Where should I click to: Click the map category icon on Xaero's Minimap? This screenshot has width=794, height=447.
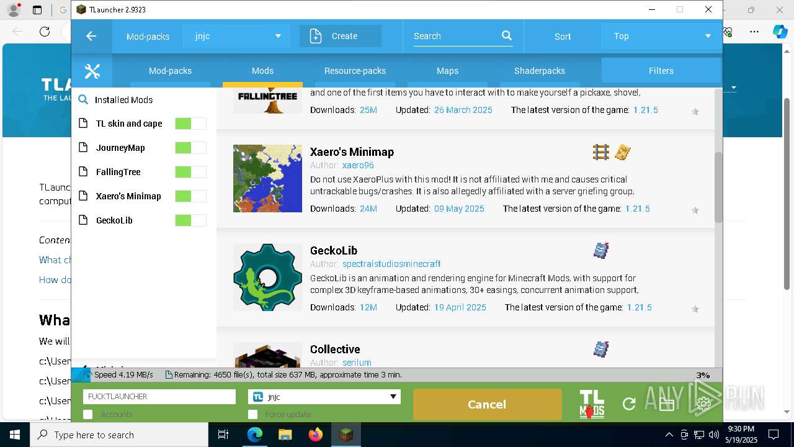[x=623, y=152]
